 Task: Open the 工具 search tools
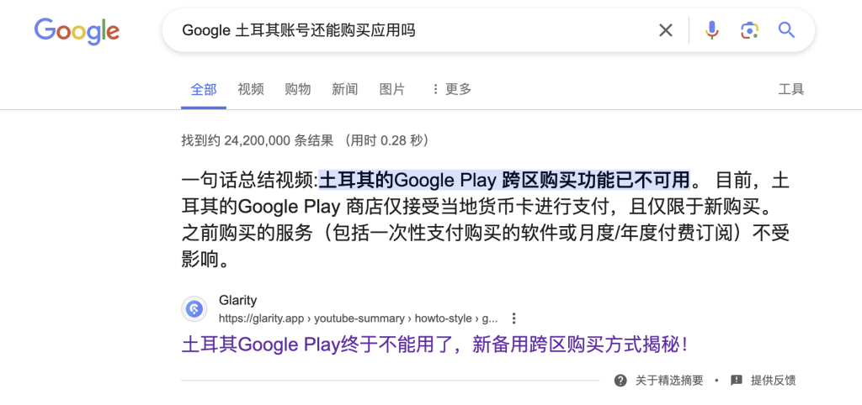791,89
